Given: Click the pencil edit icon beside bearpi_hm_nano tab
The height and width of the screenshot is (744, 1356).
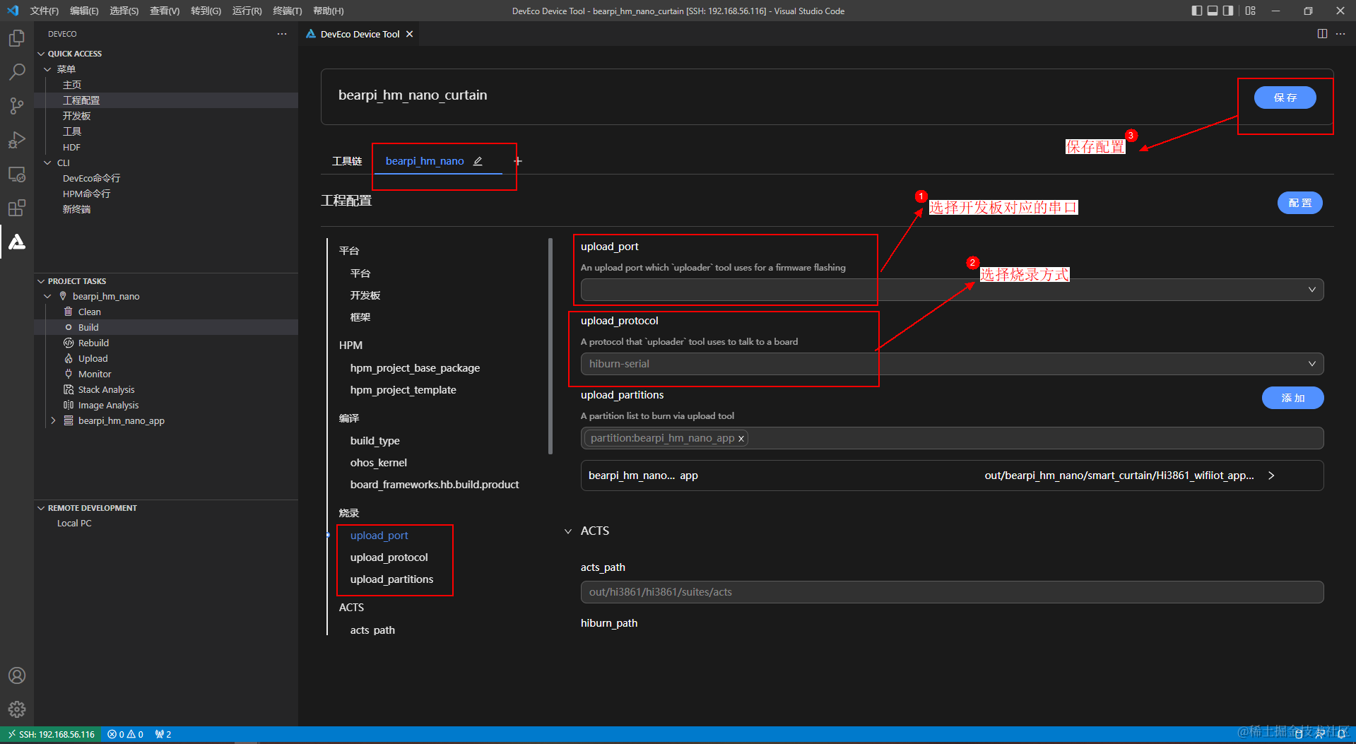Looking at the screenshot, I should point(478,161).
